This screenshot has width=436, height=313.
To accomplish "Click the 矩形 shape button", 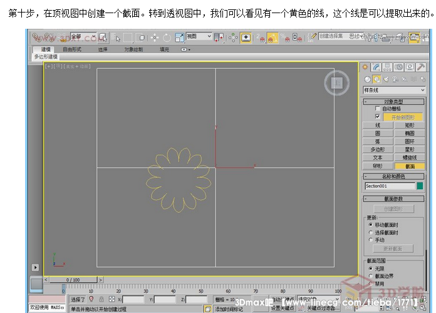I will (x=409, y=125).
